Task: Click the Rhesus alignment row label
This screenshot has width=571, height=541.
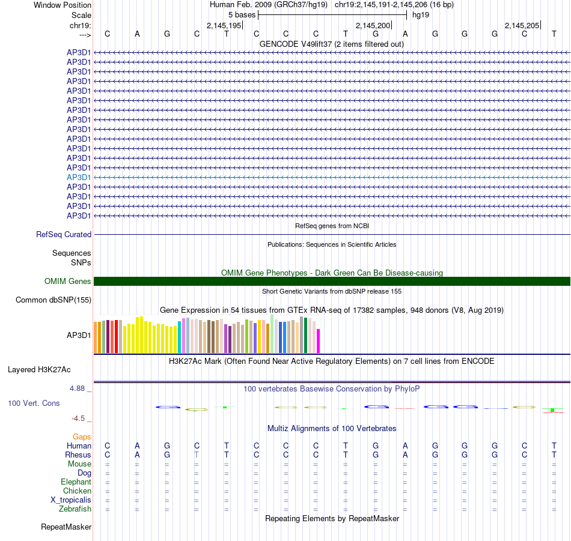Action: (x=78, y=455)
